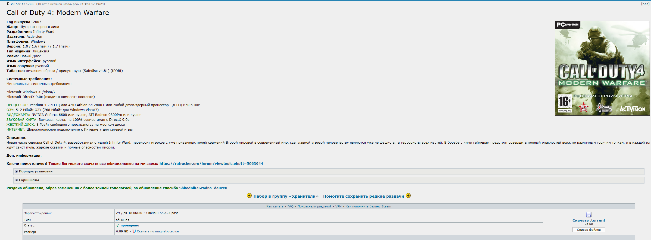Screen dimensions: 651x240
Task: Click the «Жанр: Шутер от первого лица» line
Action: 33,27
